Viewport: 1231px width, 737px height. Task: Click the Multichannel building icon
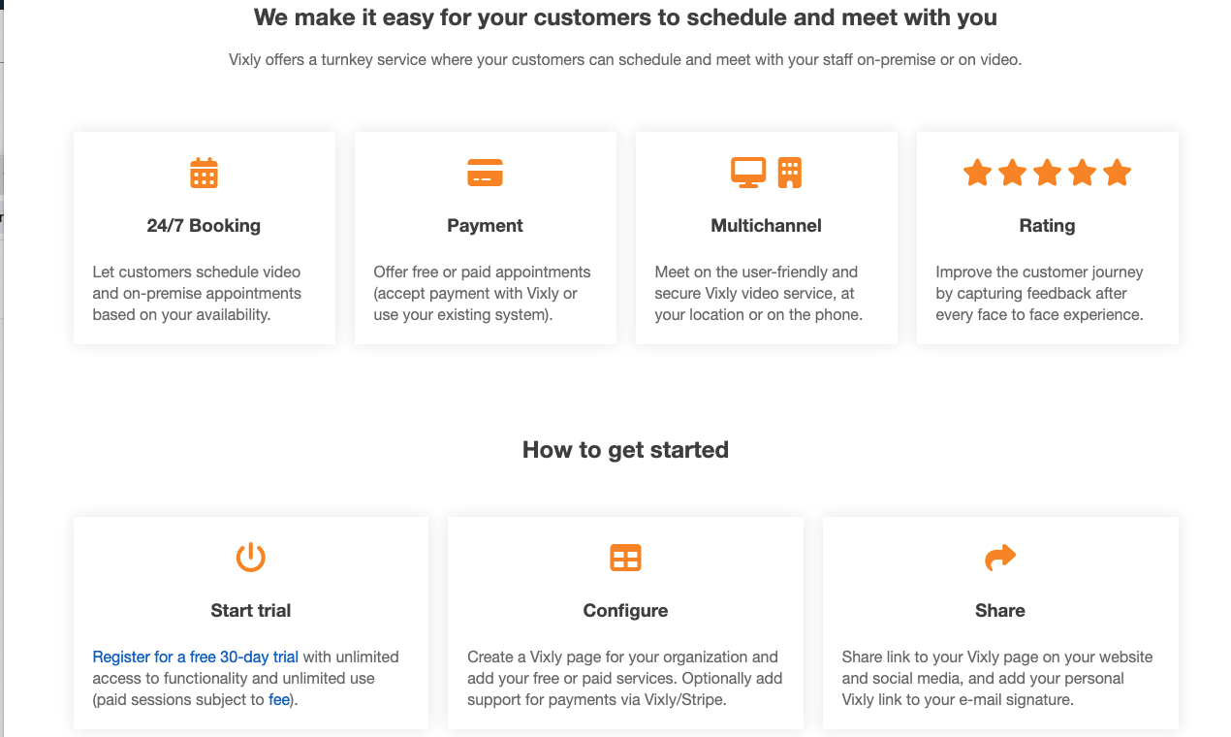click(x=790, y=173)
